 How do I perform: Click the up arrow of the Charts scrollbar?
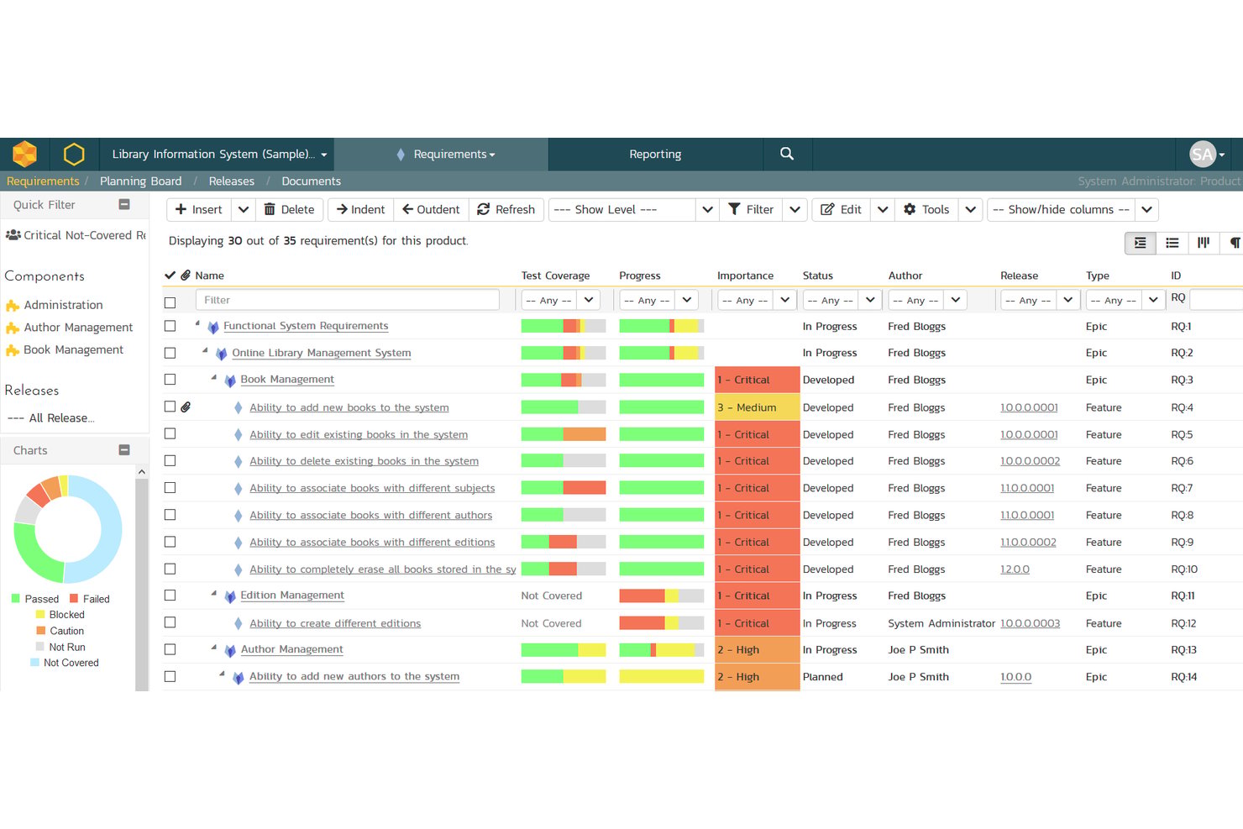[142, 472]
